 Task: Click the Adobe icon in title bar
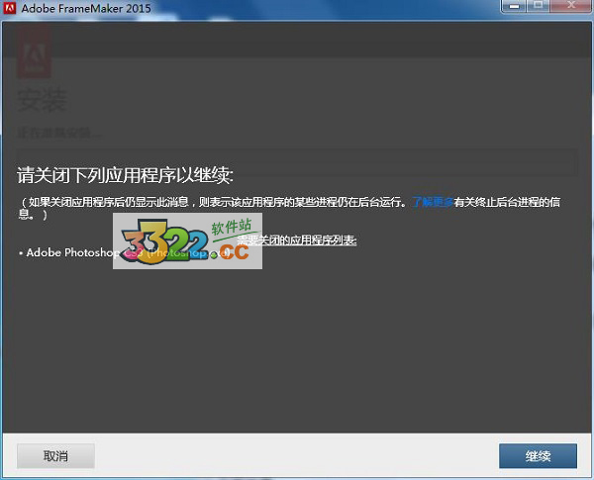pyautogui.click(x=9, y=8)
